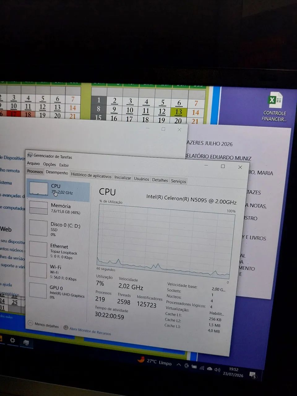297x396 pixels.
Task: Click the battery tray icon
Action: pos(194,367)
